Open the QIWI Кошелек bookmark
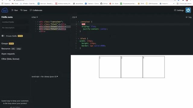193x108 pixels. (x=152, y=4)
